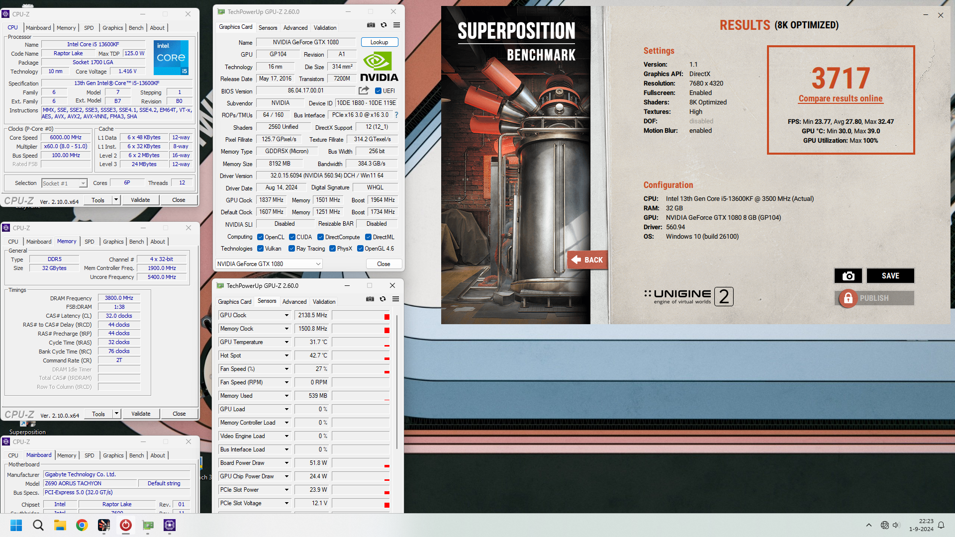Click GPU-Z Sensors vertical scrollbar
The height and width of the screenshot is (537, 955).
pos(396,383)
